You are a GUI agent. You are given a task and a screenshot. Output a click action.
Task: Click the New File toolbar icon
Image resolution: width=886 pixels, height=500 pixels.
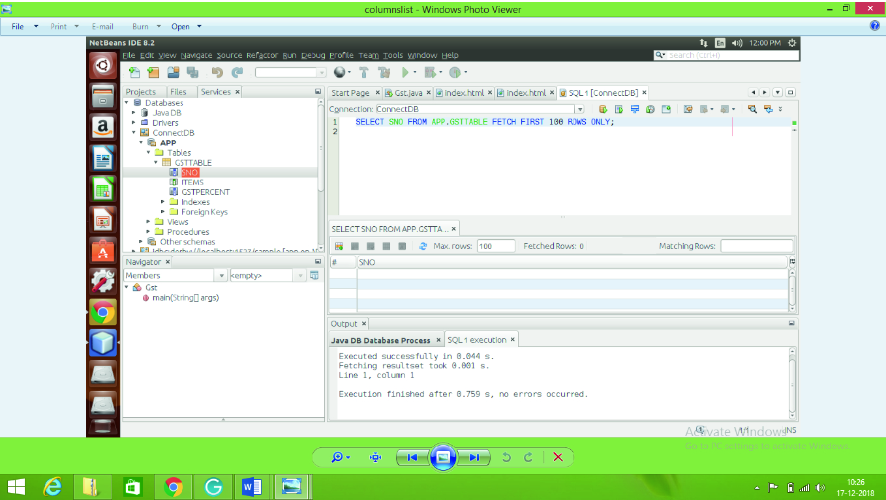pos(134,72)
